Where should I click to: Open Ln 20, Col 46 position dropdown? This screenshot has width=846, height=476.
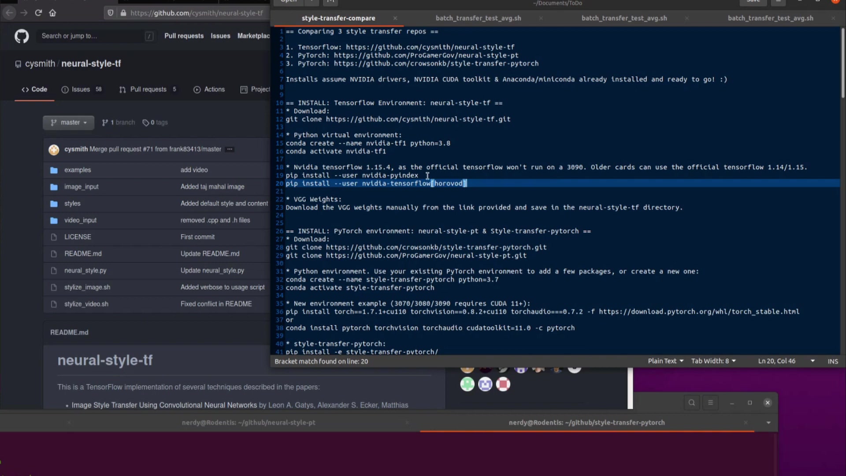(x=787, y=361)
